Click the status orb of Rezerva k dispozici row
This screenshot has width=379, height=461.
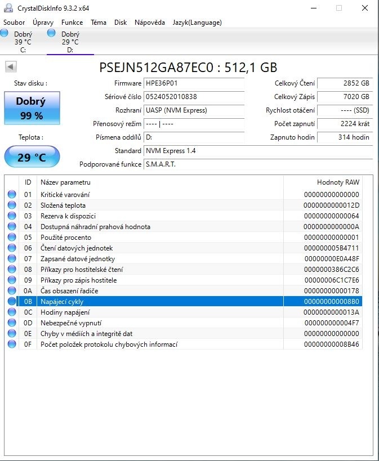(x=12, y=216)
